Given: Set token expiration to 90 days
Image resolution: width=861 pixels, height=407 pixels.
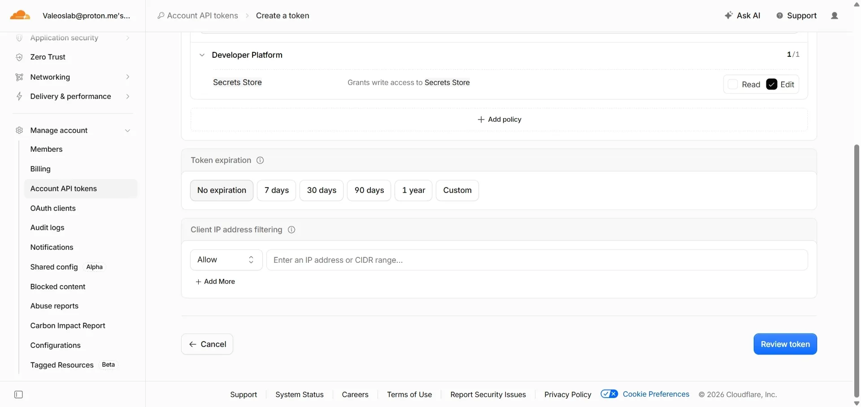Looking at the screenshot, I should pyautogui.click(x=369, y=190).
